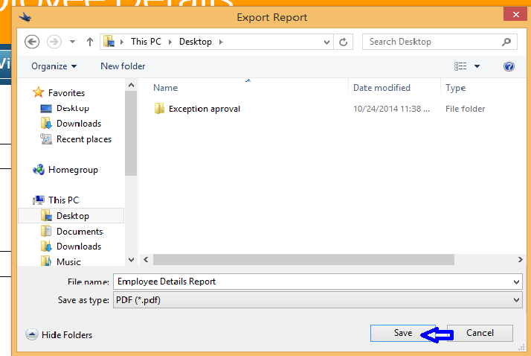This screenshot has height=356, width=531.
Task: Go up one folder level
Action: click(x=90, y=42)
